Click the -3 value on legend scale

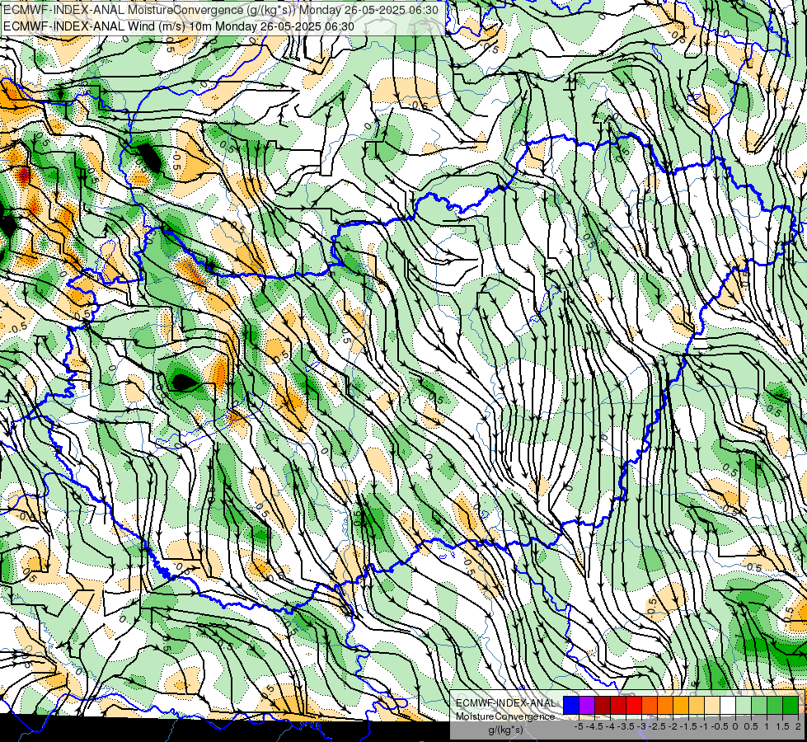(x=642, y=726)
